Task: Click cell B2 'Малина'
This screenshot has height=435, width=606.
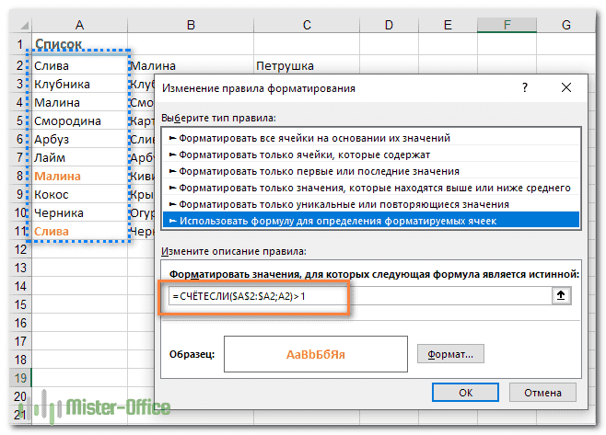Action: click(x=191, y=65)
